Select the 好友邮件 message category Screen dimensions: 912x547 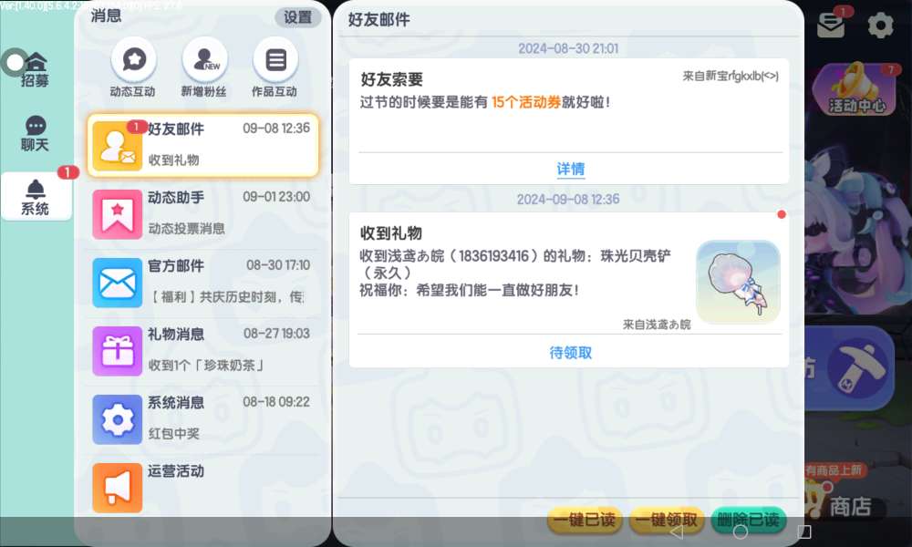pyautogui.click(x=203, y=145)
